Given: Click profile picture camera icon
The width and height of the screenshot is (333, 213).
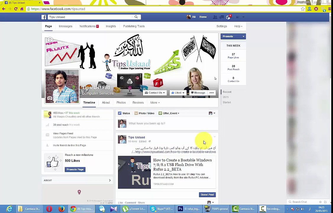Looking at the screenshot, I should (x=50, y=98).
